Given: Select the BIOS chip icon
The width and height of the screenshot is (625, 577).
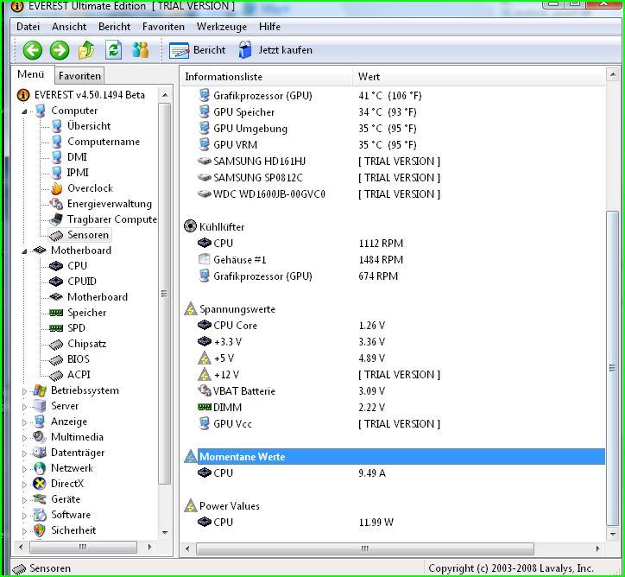Looking at the screenshot, I should pyautogui.click(x=56, y=359).
